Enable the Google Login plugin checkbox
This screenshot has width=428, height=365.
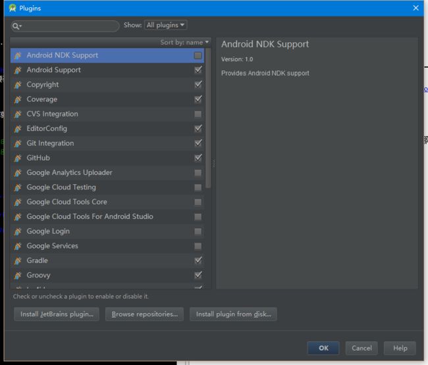point(198,231)
